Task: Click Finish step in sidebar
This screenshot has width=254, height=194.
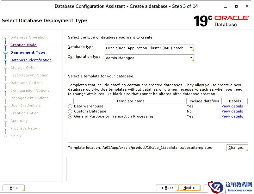Action: pyautogui.click(x=15, y=136)
